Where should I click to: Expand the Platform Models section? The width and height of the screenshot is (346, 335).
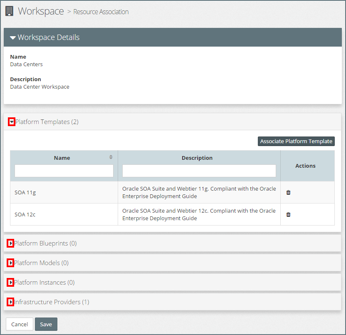10,263
